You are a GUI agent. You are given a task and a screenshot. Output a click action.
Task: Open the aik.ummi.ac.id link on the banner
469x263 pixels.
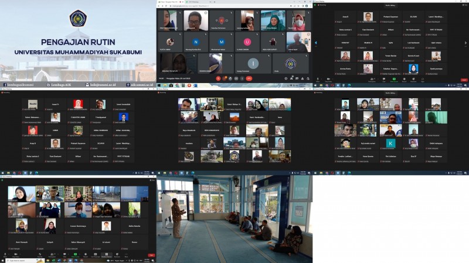[x=140, y=85]
